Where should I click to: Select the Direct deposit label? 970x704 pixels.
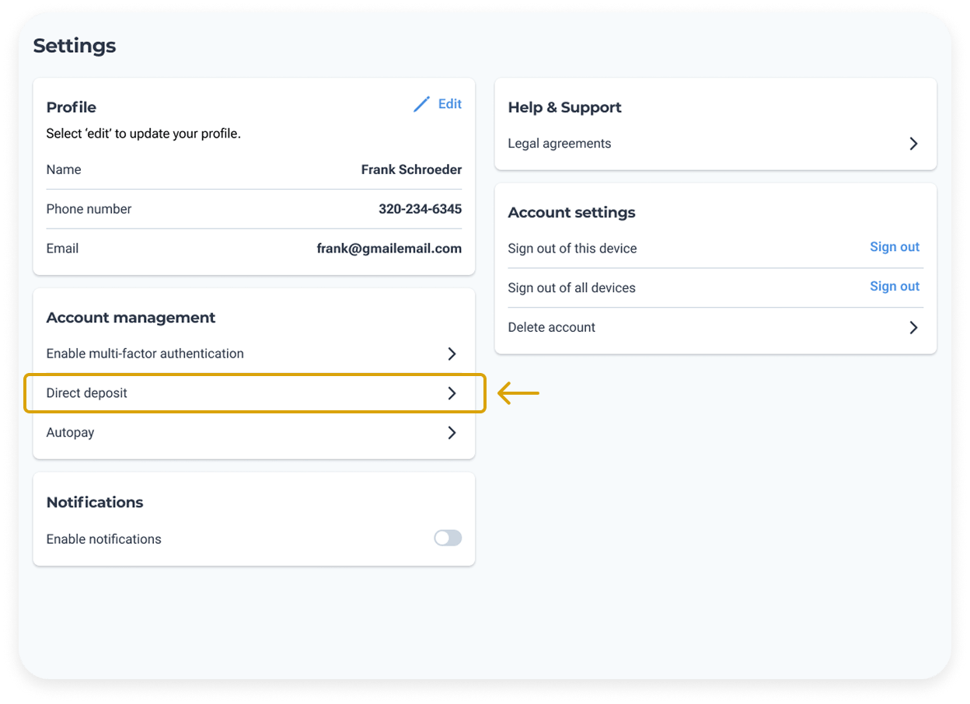click(x=86, y=393)
